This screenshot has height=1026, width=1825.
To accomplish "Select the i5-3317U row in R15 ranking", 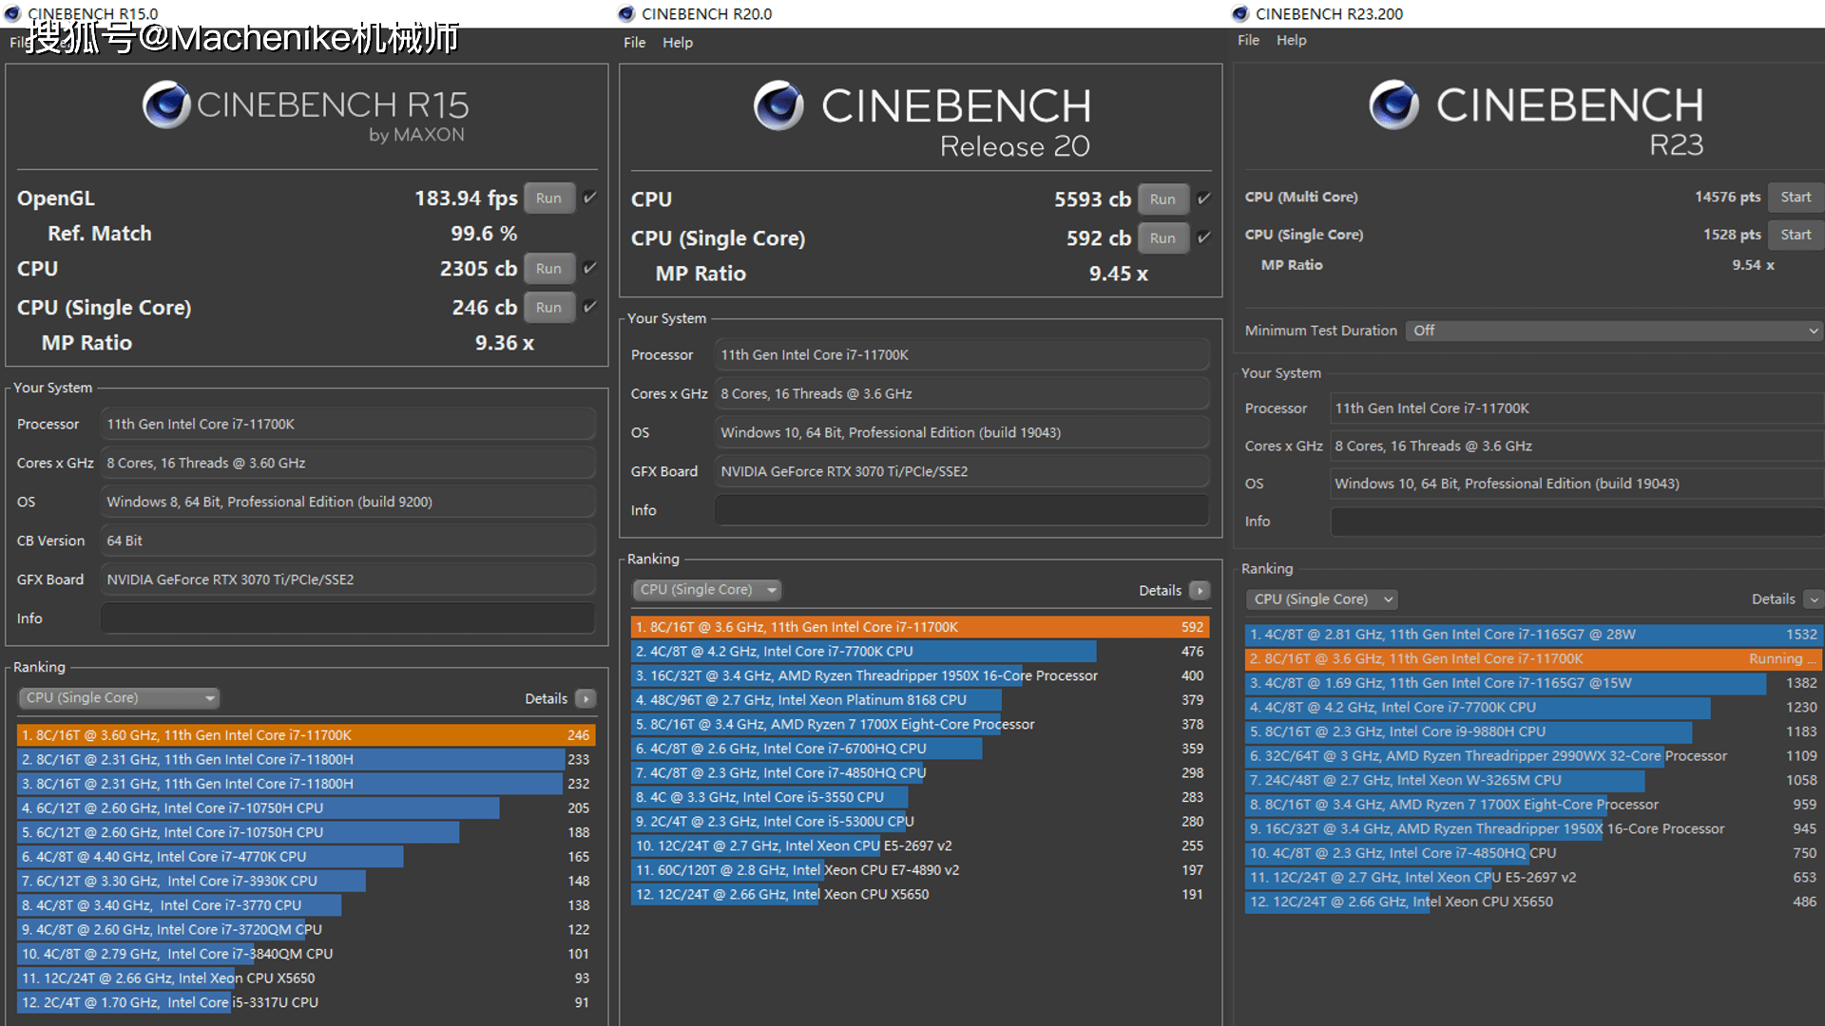I will tap(306, 1002).
